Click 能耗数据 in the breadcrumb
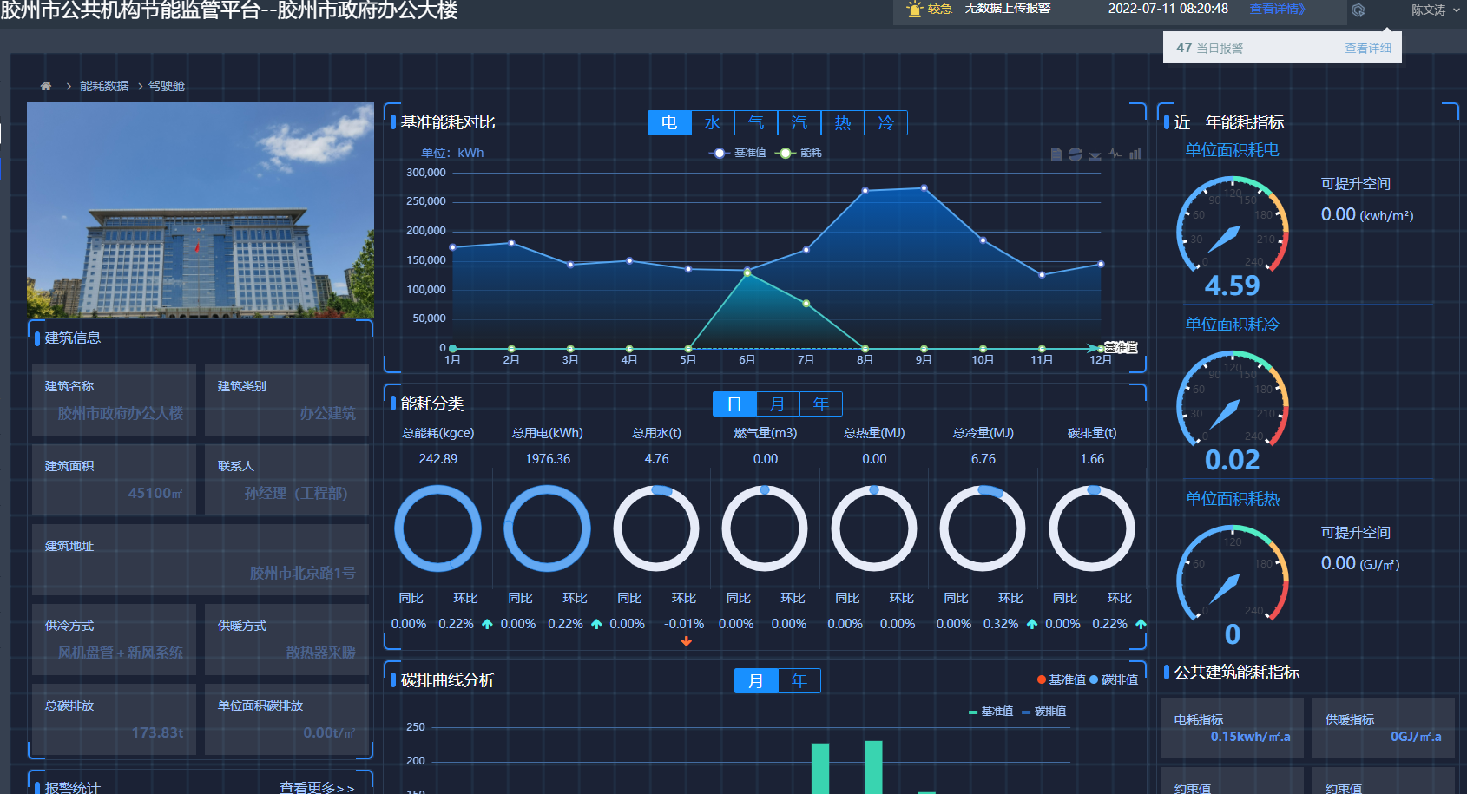 pos(104,86)
